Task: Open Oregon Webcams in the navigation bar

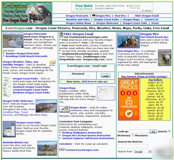Action: coord(107,23)
